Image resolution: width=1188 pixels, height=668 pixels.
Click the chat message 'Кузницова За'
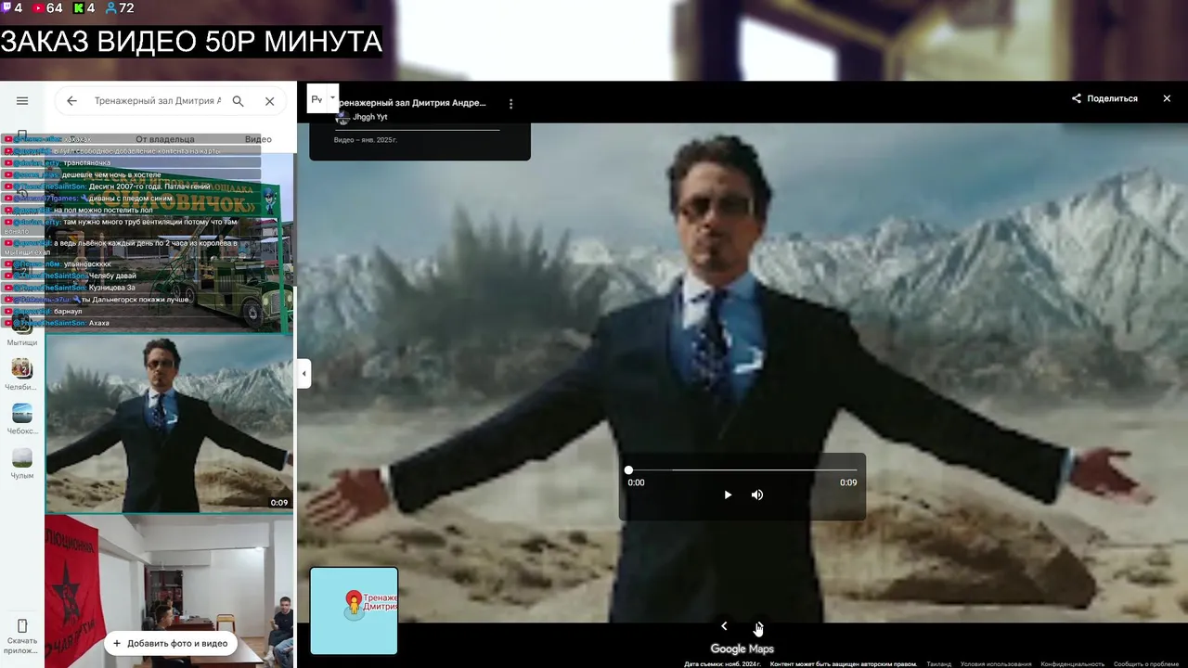click(x=111, y=288)
